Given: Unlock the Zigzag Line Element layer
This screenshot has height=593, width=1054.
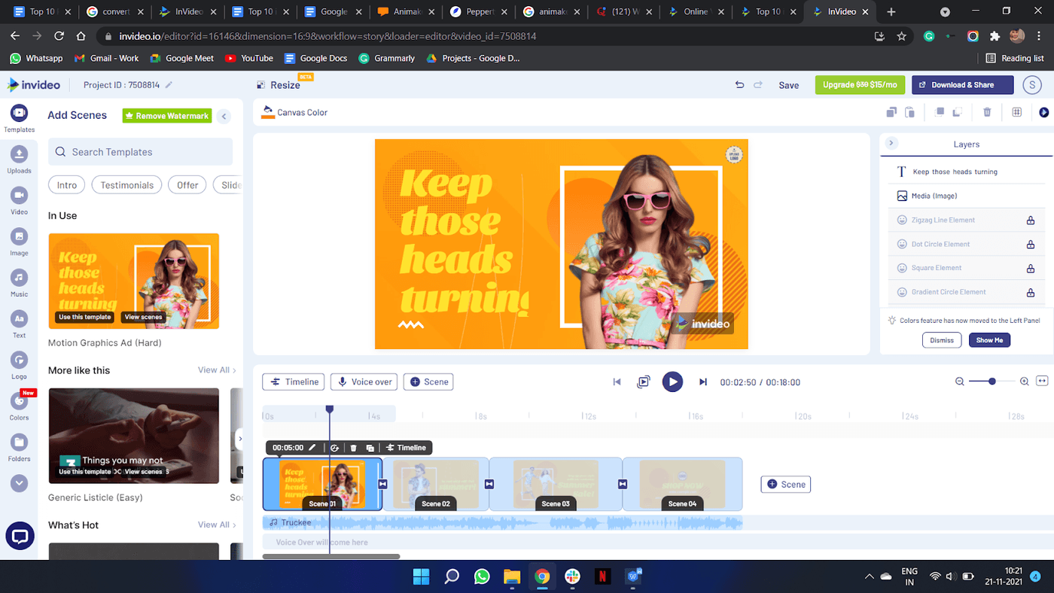Looking at the screenshot, I should click(x=1031, y=220).
